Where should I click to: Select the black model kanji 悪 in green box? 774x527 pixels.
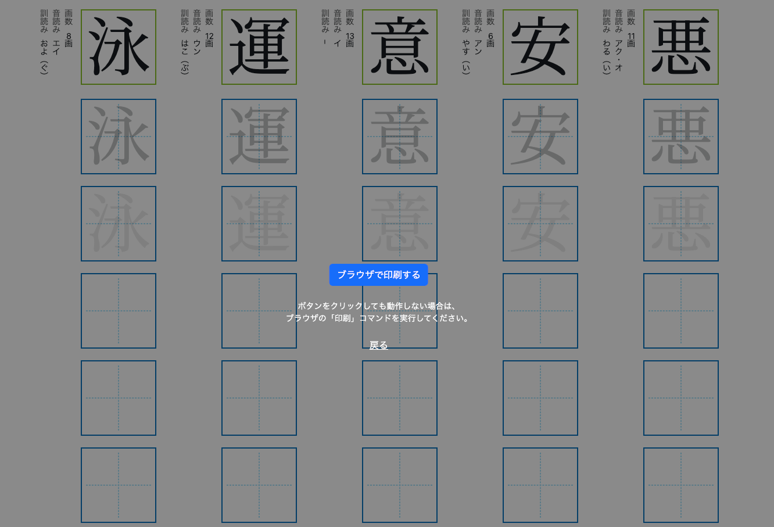681,47
